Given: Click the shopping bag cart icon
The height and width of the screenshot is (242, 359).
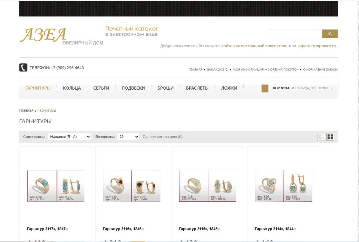Looking at the screenshot, I should click(265, 88).
